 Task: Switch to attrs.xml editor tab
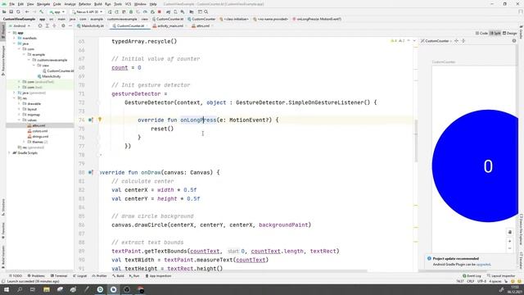coord(202,25)
